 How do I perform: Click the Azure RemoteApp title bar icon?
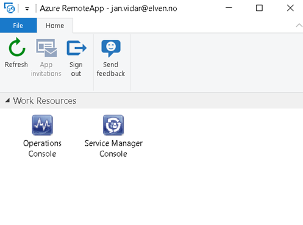coord(10,8)
